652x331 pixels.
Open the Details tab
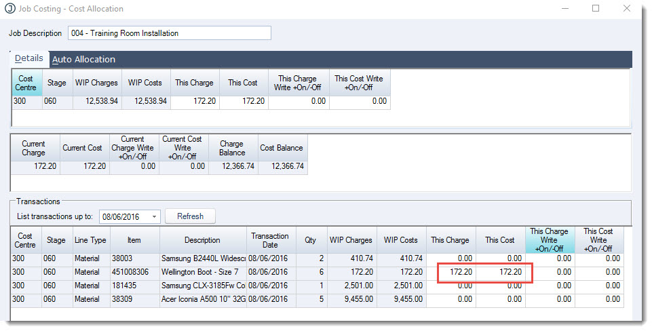tap(29, 58)
